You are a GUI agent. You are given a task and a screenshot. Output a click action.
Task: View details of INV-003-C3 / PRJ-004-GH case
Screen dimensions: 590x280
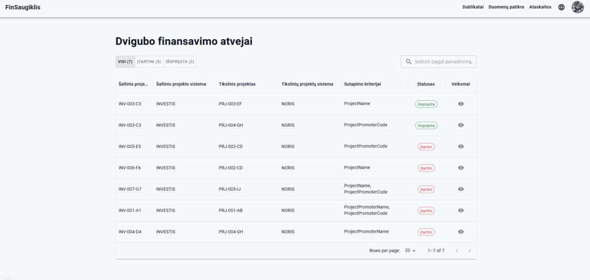(x=460, y=126)
